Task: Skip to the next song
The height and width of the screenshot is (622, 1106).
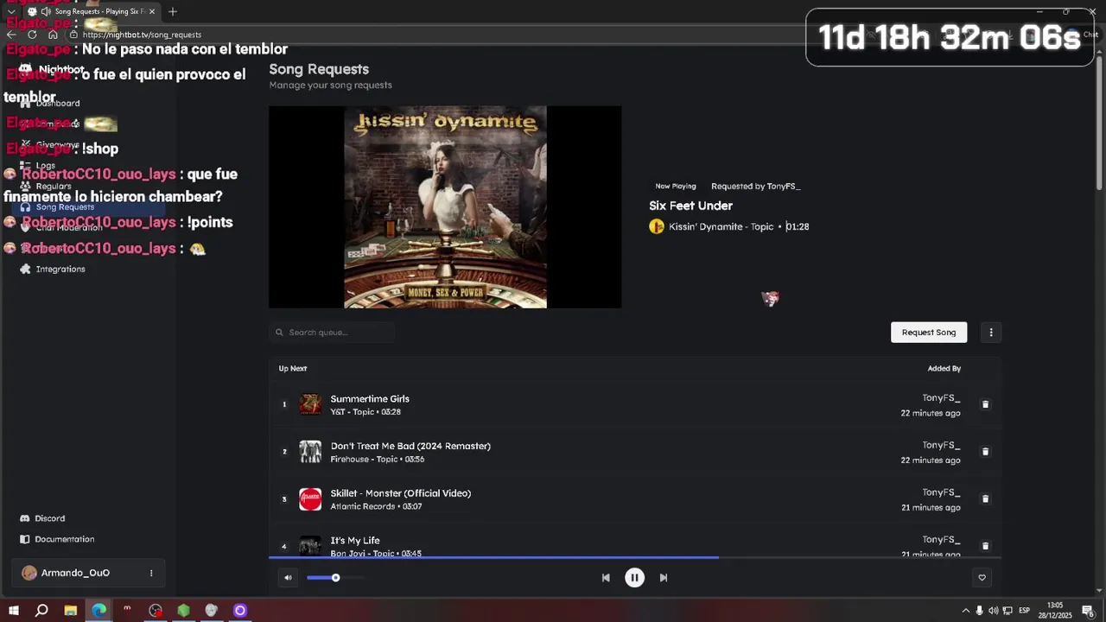Action: tap(664, 578)
